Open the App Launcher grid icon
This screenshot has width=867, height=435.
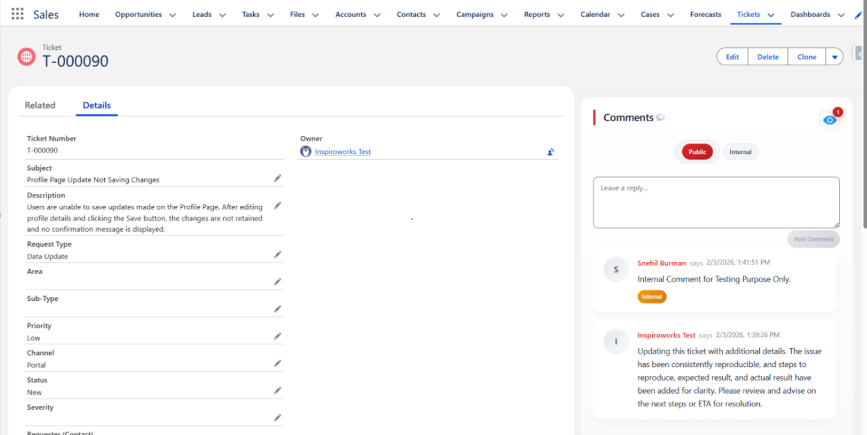click(x=17, y=14)
